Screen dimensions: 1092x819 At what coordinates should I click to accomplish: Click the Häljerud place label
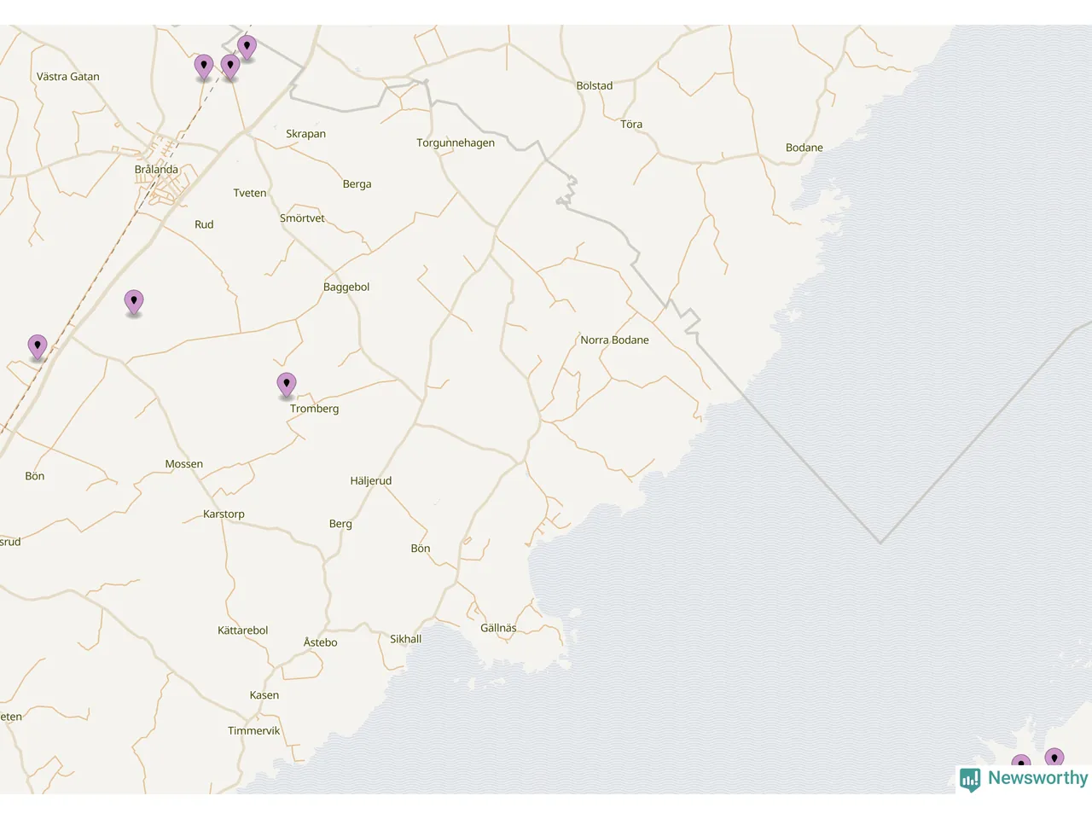click(371, 481)
